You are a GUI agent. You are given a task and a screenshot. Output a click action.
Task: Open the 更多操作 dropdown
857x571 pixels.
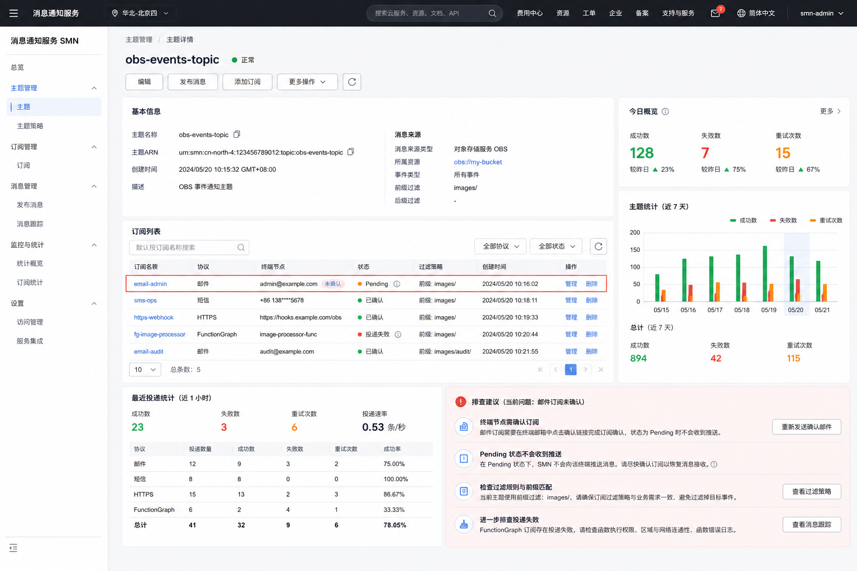click(307, 82)
